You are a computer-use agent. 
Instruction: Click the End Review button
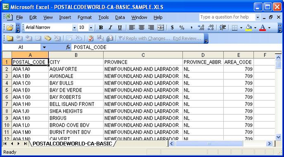pos(187,38)
